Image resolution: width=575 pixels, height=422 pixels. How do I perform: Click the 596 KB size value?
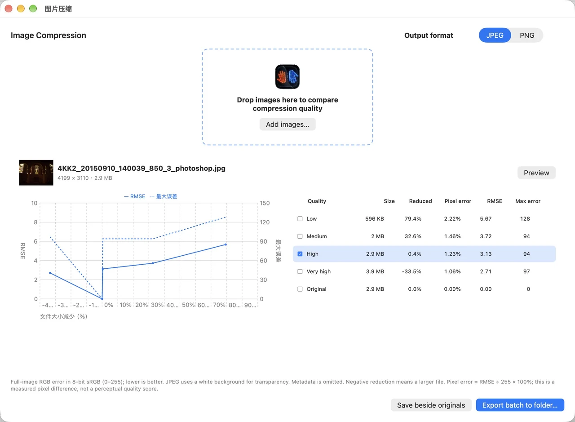click(375, 219)
